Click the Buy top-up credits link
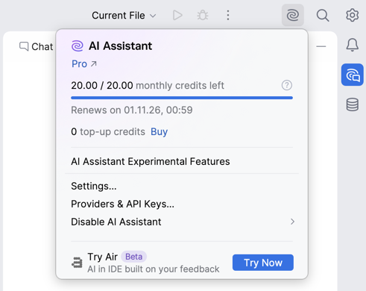Screen dimensions: 366x291 point(159,131)
